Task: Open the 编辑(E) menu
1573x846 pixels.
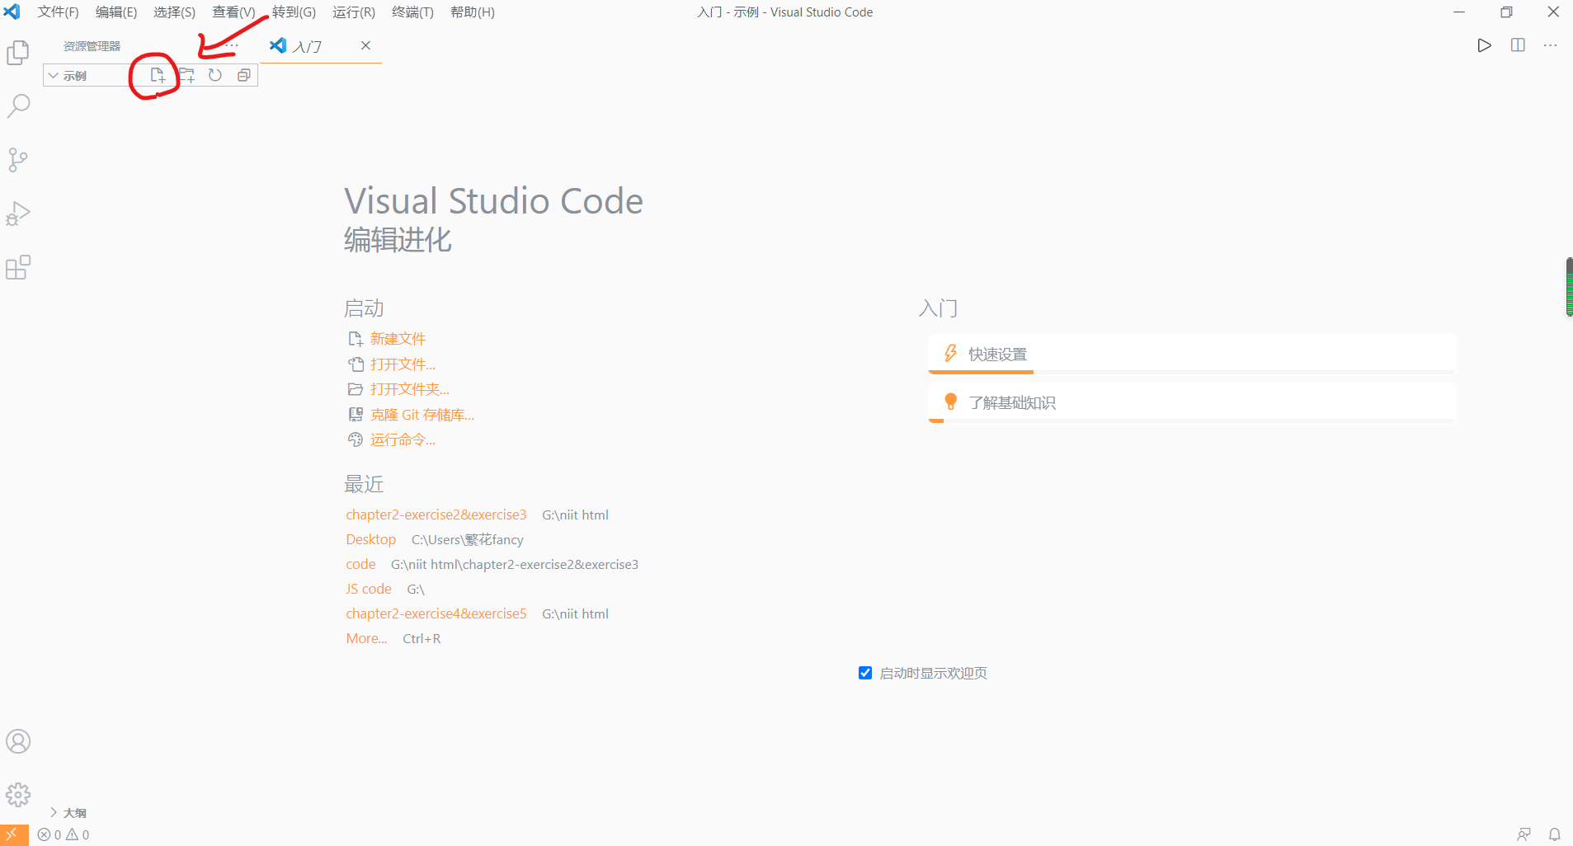Action: (116, 12)
